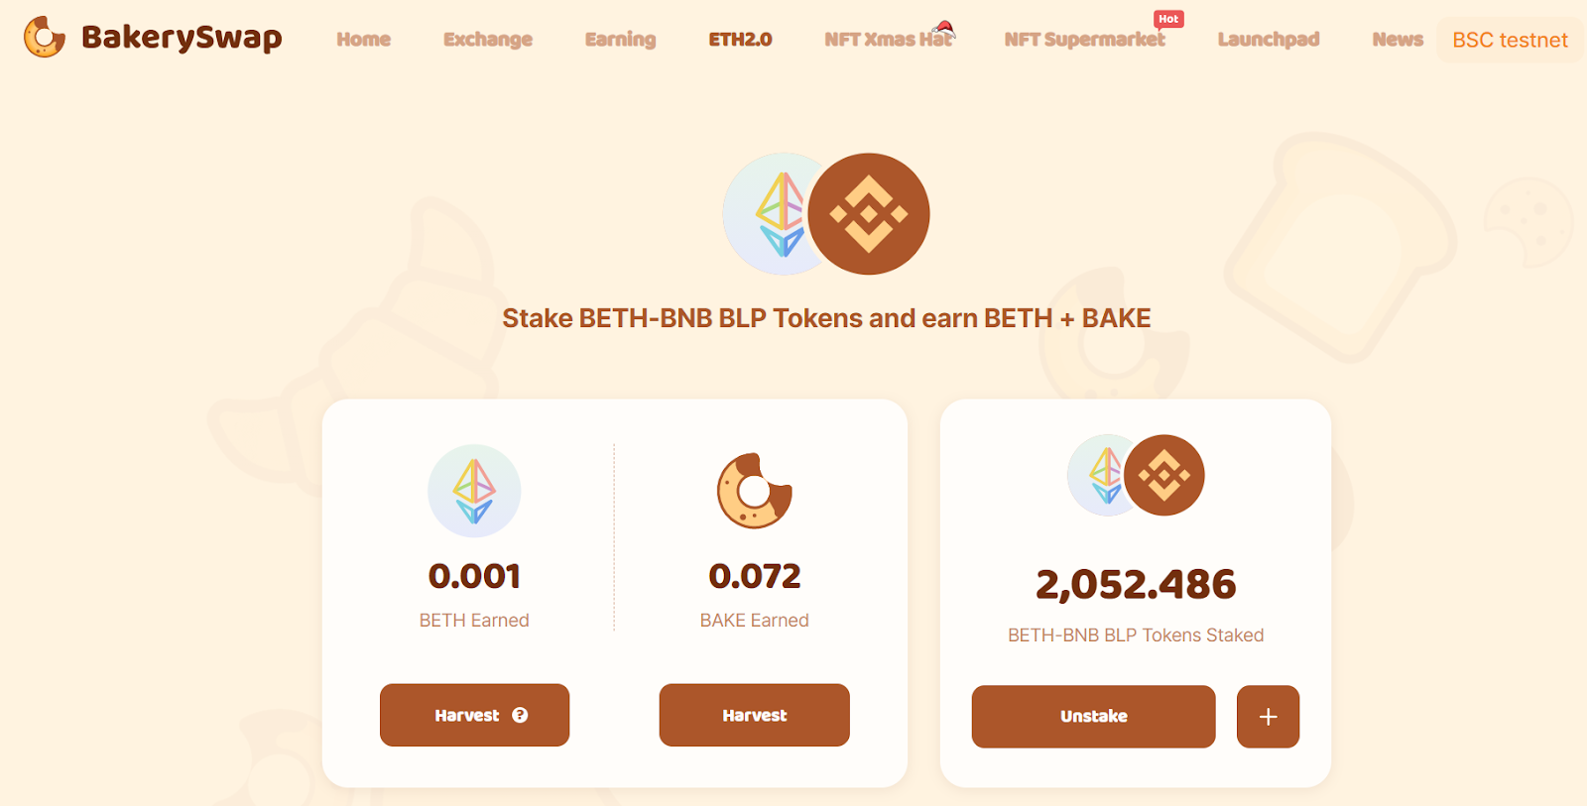Click the BNB icon in staked card
1587x806 pixels.
click(x=1164, y=476)
